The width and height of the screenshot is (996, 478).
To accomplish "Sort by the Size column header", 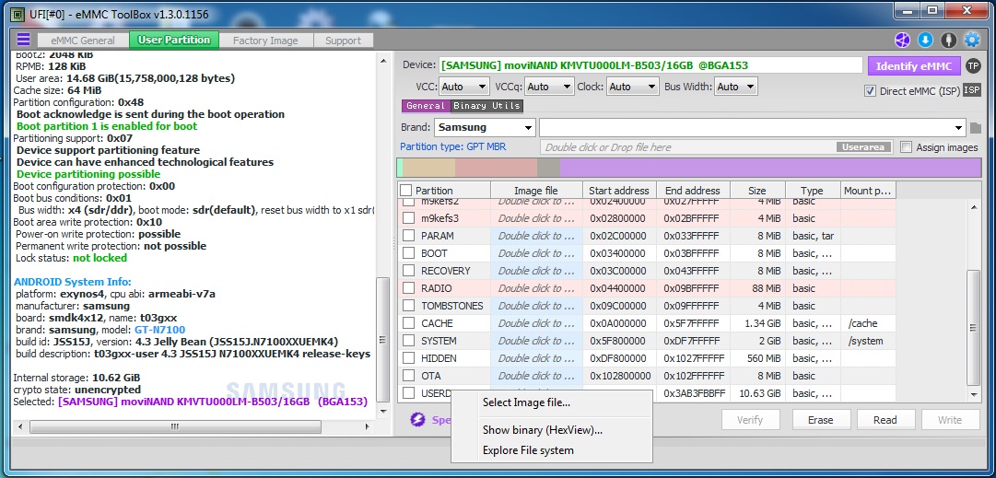I will tap(757, 191).
